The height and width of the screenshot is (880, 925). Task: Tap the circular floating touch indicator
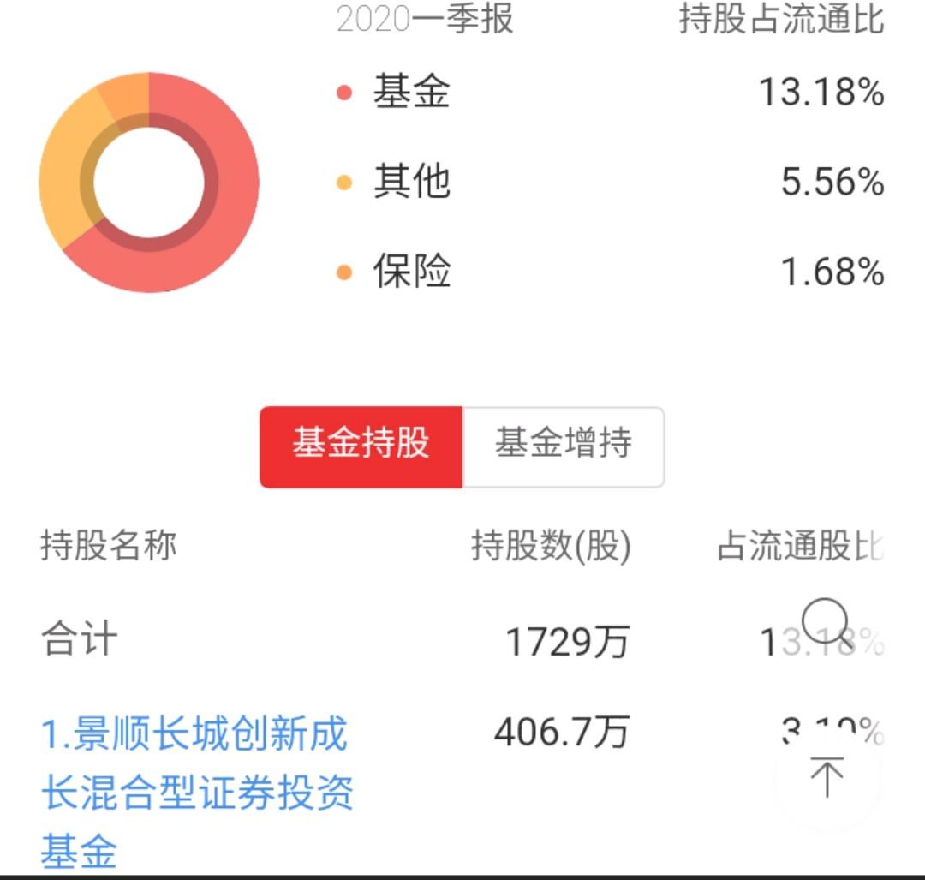coord(825,621)
